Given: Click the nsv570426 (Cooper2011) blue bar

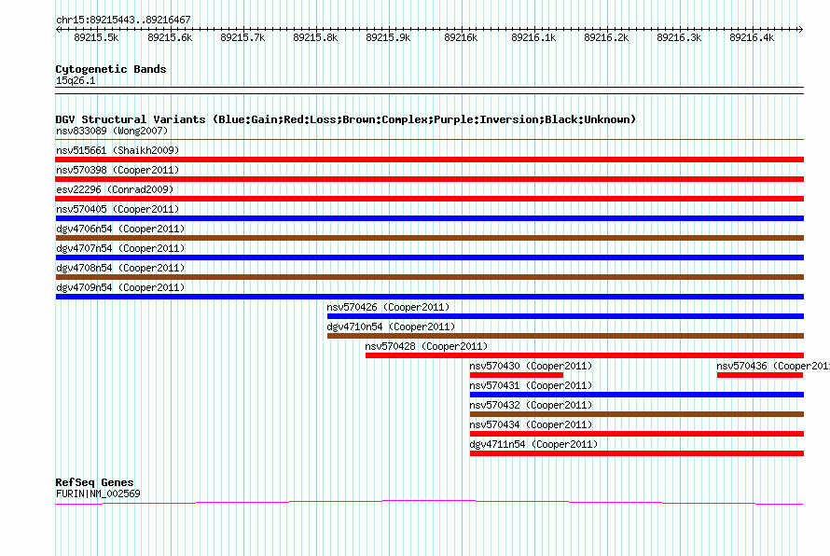Looking at the screenshot, I should coord(565,316).
